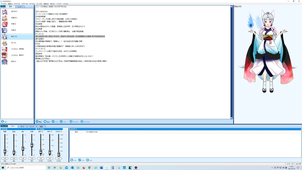
Task: Click the 音量 value input field
Action: pos(5,158)
